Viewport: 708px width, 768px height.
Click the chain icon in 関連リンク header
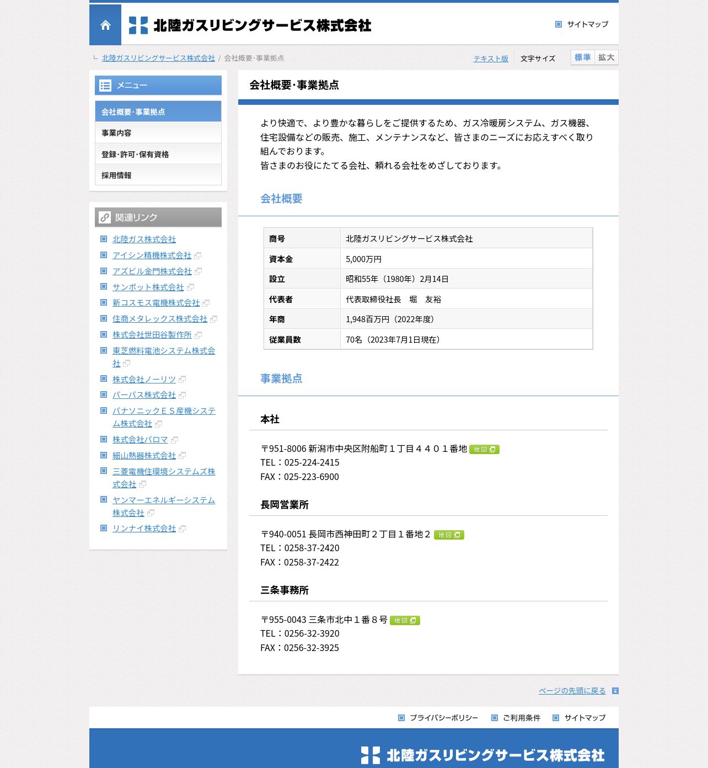(x=105, y=217)
